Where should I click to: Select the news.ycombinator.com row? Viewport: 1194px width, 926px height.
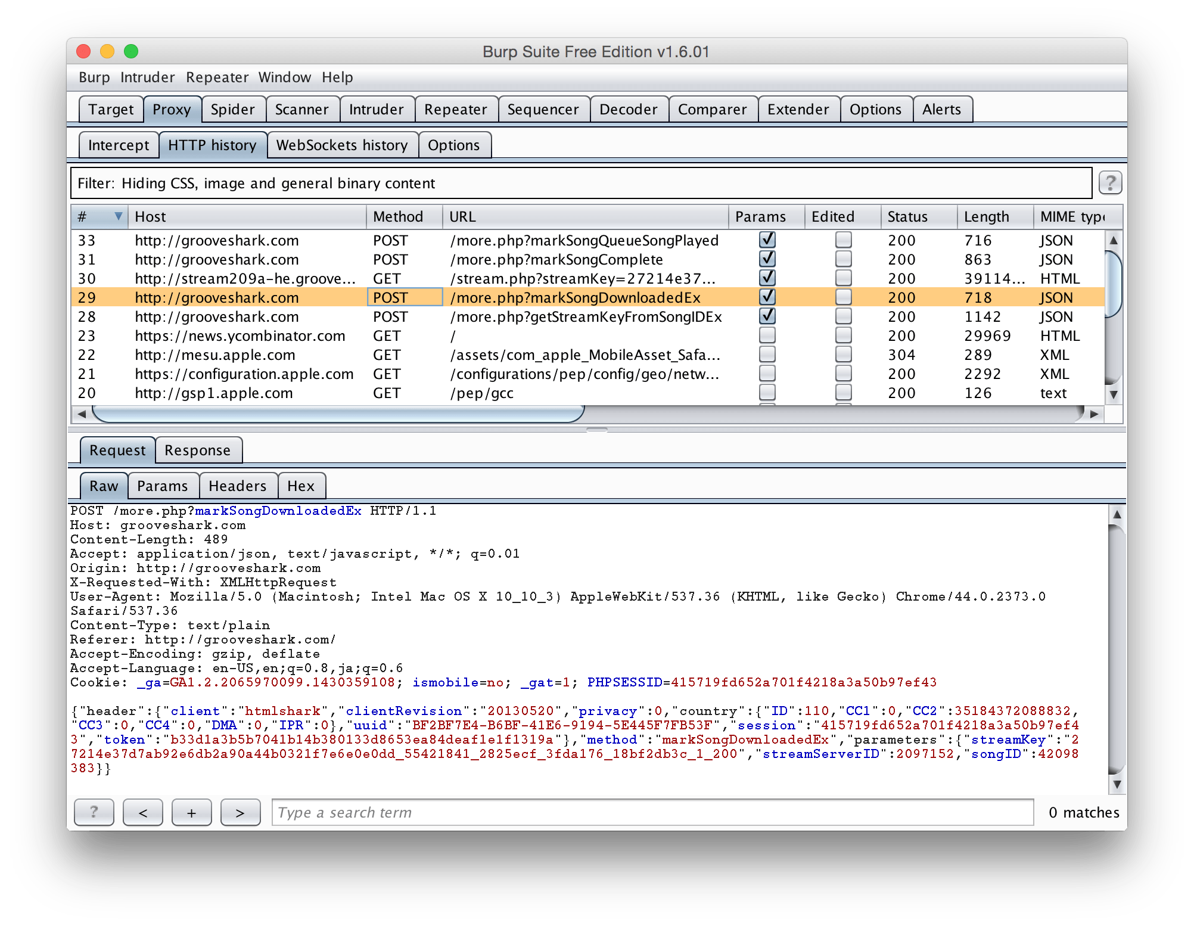pos(587,335)
